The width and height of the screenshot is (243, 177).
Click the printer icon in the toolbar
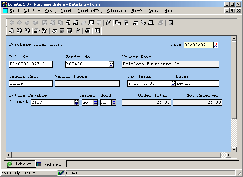tap(151, 23)
